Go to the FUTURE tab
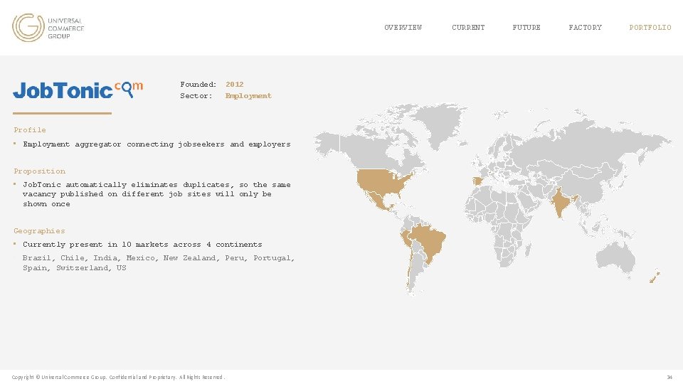 (x=526, y=28)
